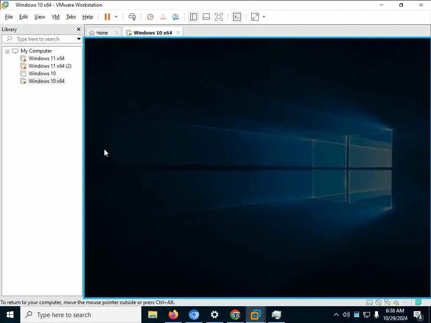
Task: Open the File menu
Action: point(9,17)
